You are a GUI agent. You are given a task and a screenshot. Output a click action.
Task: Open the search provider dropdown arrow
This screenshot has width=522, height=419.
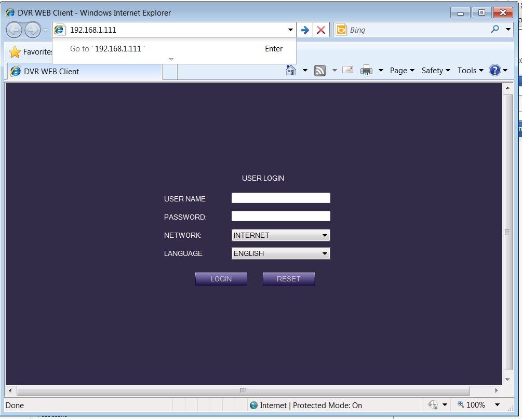point(508,29)
